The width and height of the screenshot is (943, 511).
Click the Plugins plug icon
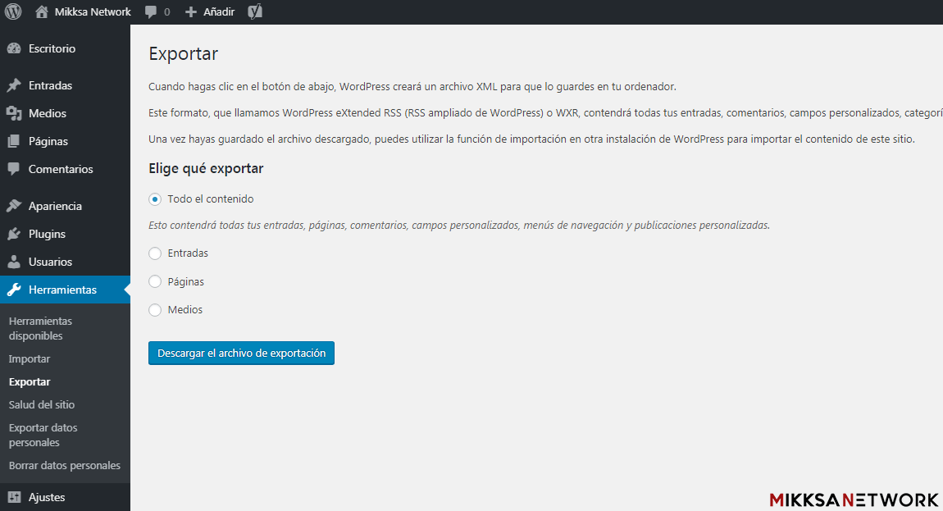pos(14,234)
